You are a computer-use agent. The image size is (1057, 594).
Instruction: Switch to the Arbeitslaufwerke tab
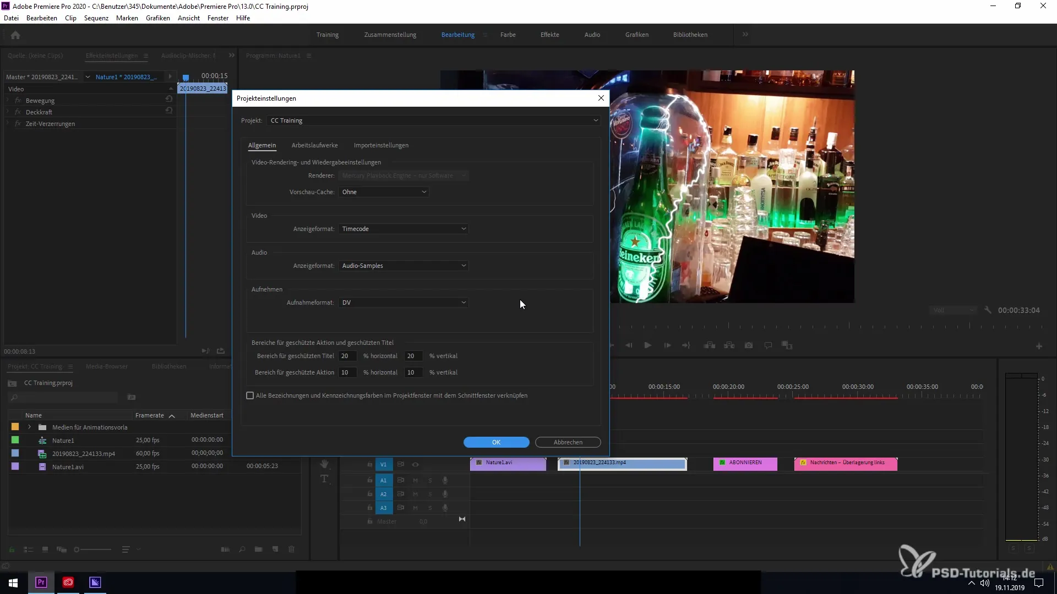coord(314,145)
